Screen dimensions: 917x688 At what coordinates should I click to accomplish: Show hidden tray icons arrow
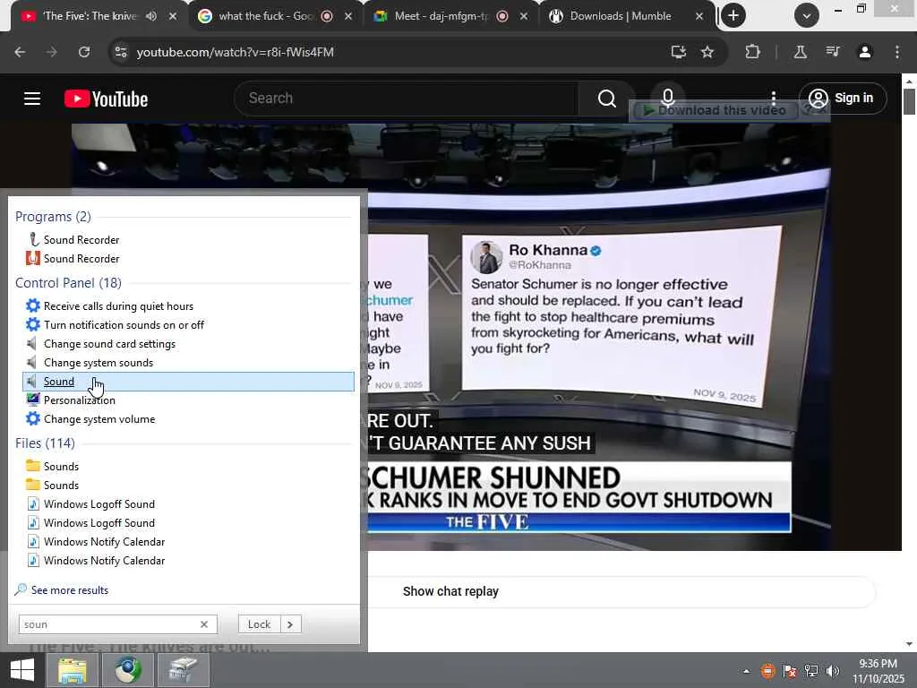pos(746,671)
